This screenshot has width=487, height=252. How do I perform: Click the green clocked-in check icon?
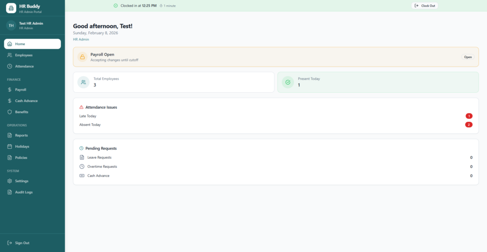coord(116,6)
